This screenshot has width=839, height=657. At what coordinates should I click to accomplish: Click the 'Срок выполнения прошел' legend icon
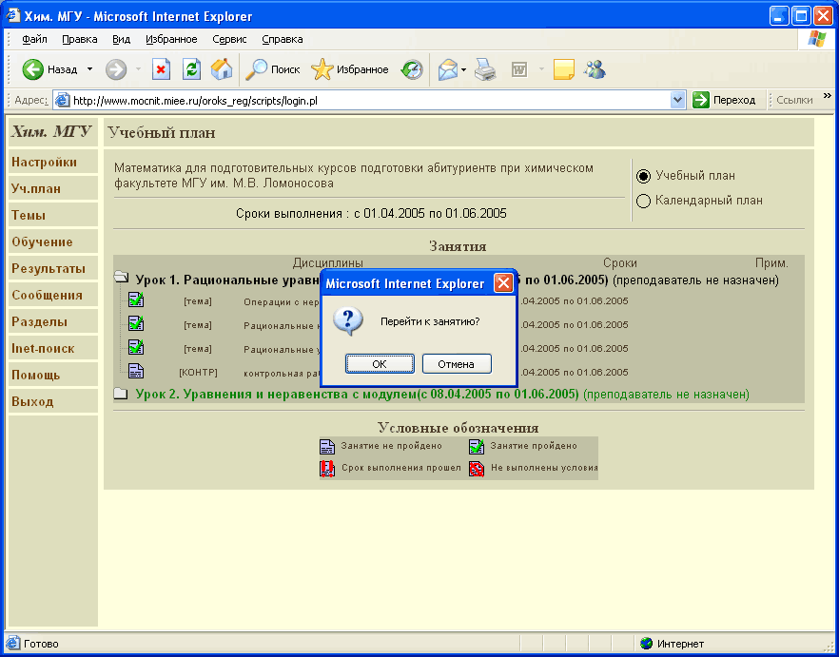pyautogui.click(x=327, y=469)
